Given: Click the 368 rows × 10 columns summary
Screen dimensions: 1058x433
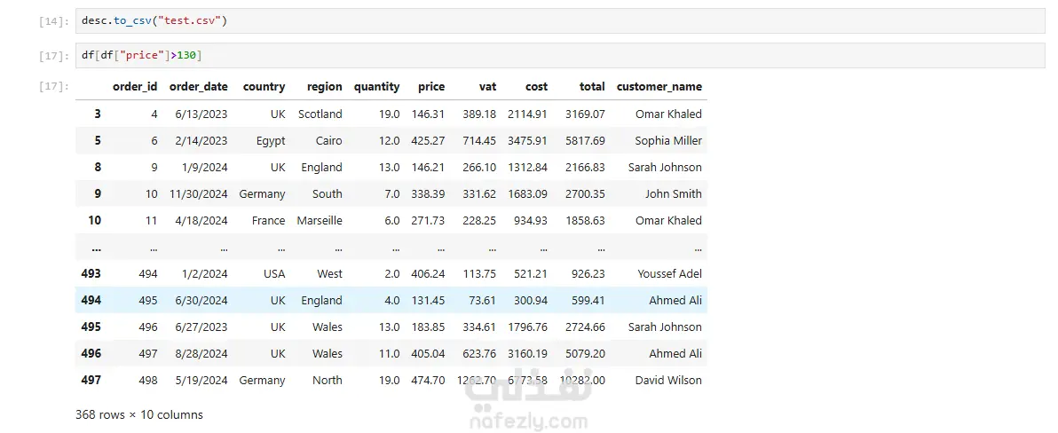Looking at the screenshot, I should click(139, 414).
